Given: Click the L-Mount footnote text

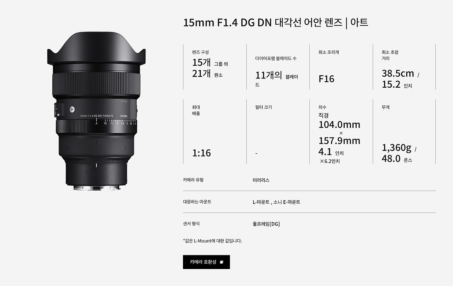Looking at the screenshot, I should [212, 241].
